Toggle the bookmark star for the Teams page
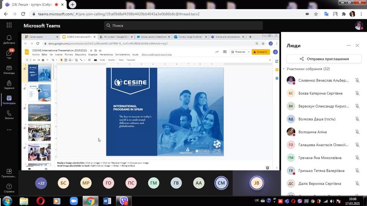 [316, 14]
